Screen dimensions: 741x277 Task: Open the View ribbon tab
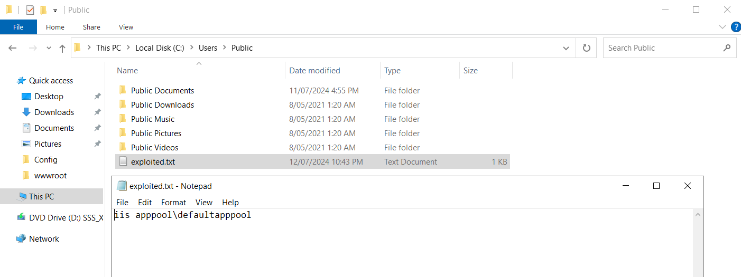(126, 27)
